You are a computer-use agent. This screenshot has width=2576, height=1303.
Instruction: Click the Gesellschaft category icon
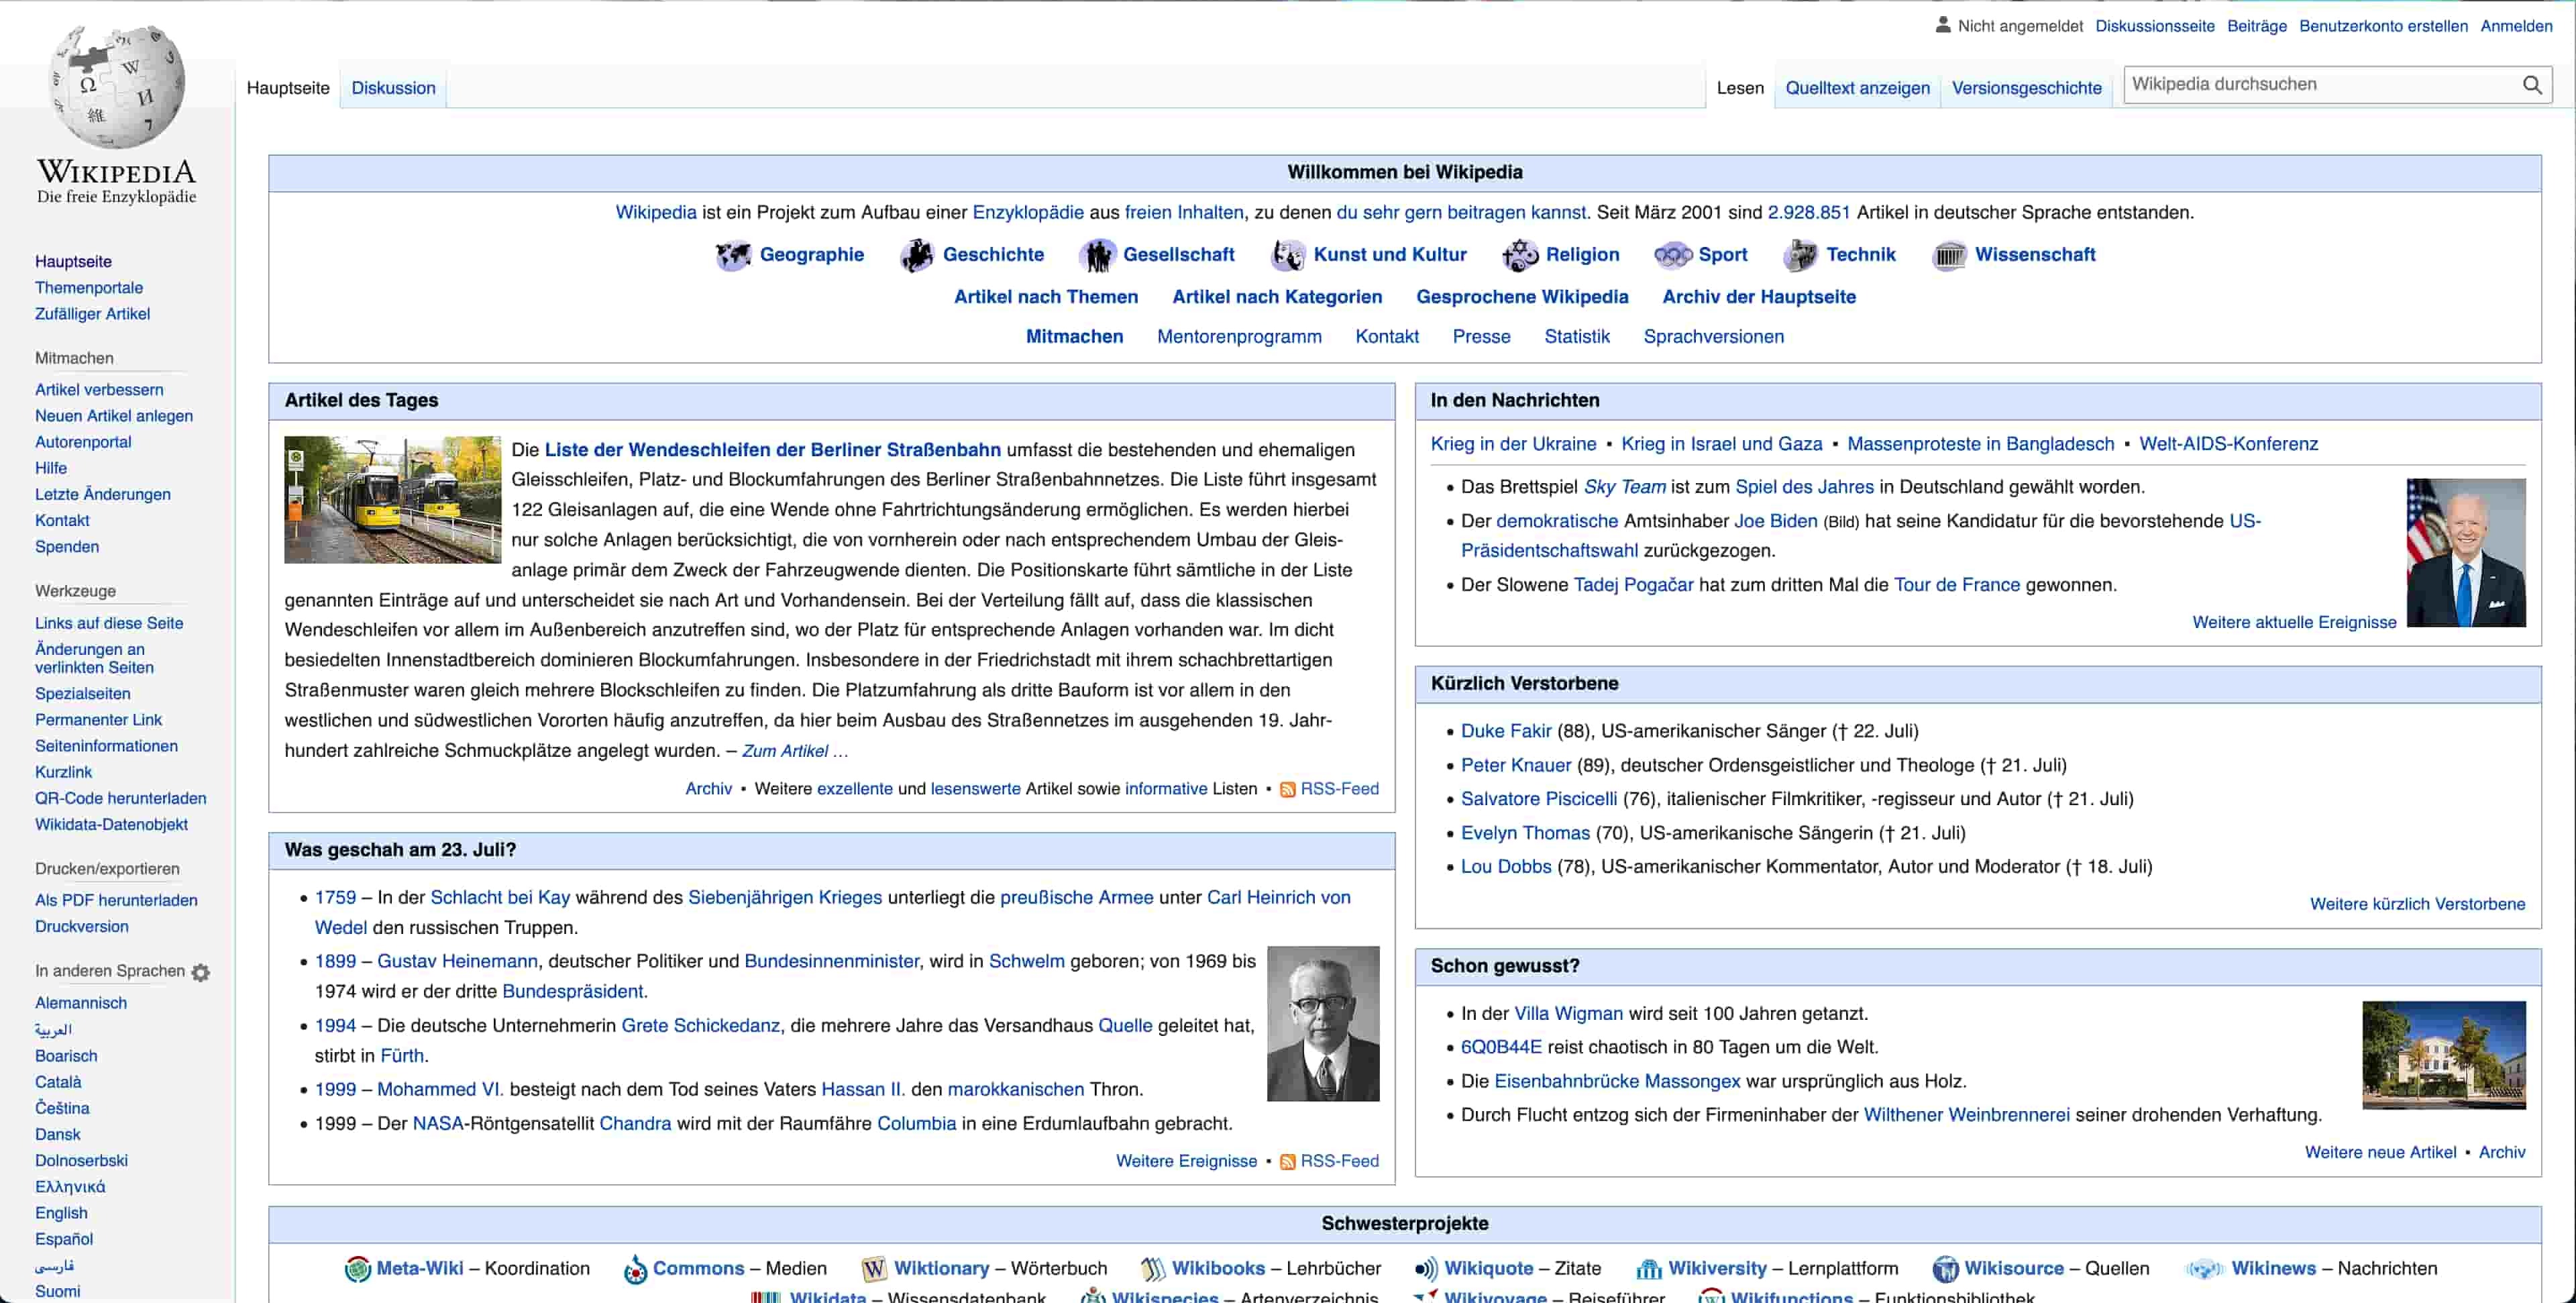[x=1096, y=254]
